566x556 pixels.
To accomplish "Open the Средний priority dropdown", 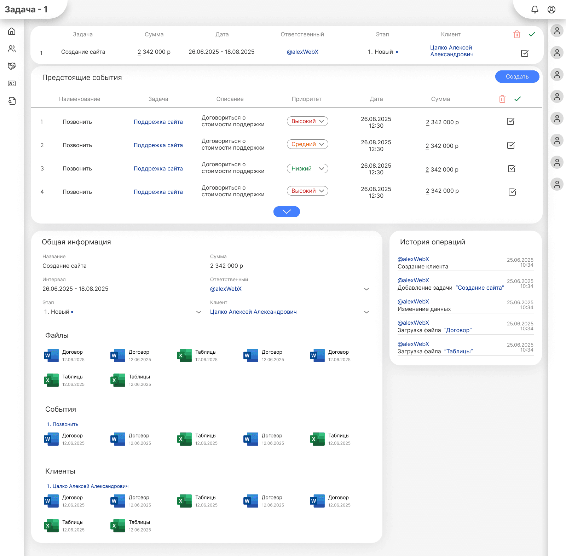I will [307, 144].
